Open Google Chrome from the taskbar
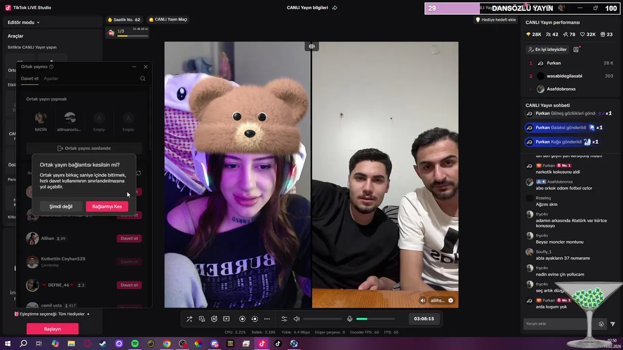 [167, 344]
